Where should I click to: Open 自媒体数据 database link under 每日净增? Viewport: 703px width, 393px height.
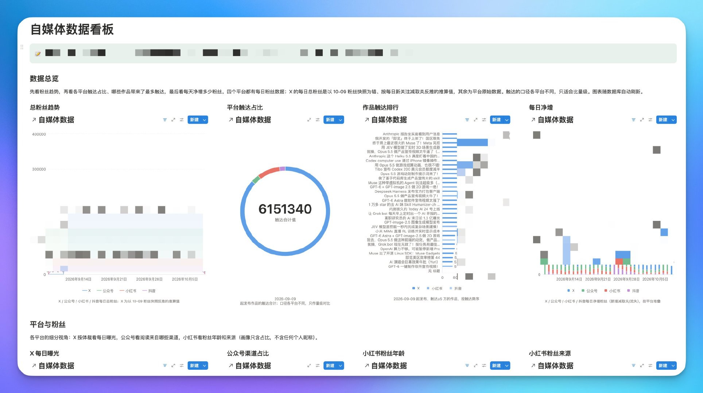tap(552, 120)
